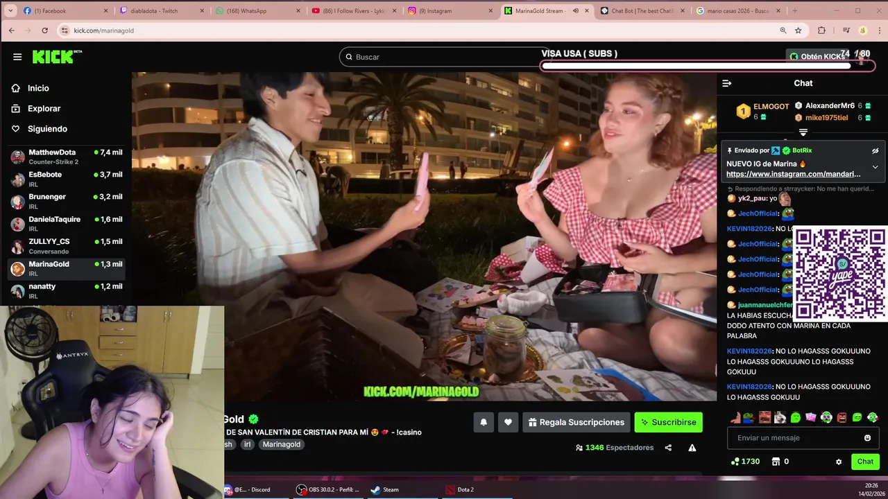This screenshot has width=888, height=499.
Task: Switch to the I Follow Rivers YouTube tab
Action: (353, 11)
